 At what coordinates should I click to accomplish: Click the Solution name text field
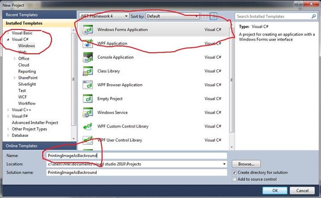[137, 173]
